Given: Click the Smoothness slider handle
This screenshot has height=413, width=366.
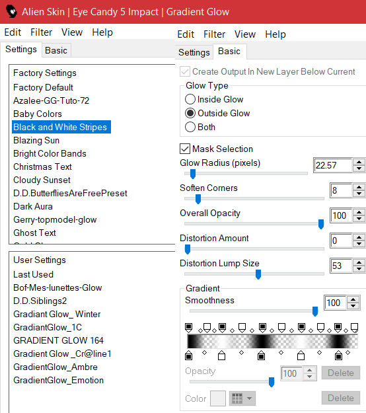Looking at the screenshot, I should [315, 311].
